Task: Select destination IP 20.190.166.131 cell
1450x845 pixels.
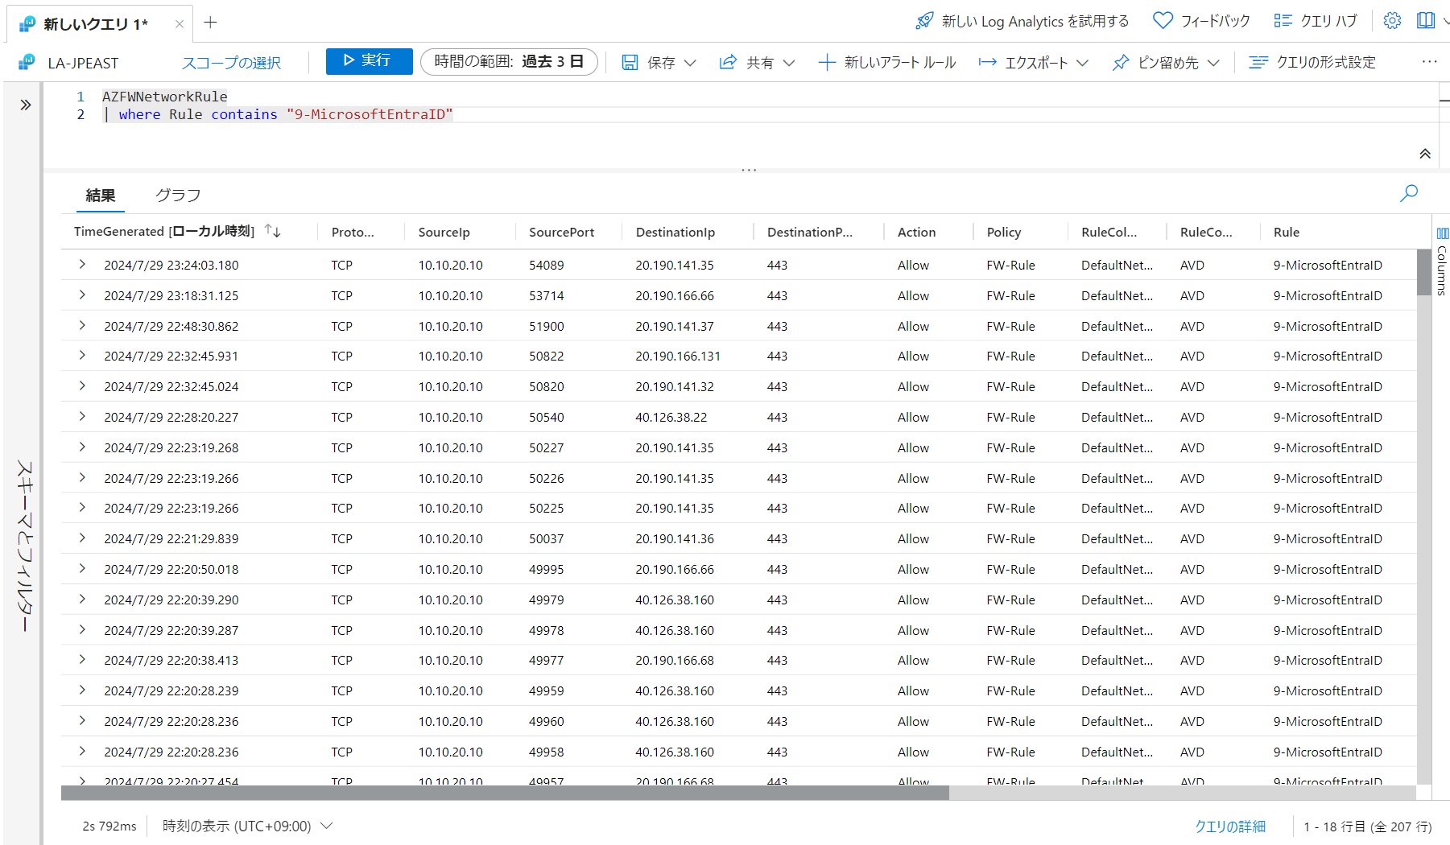Action: [x=678, y=356]
